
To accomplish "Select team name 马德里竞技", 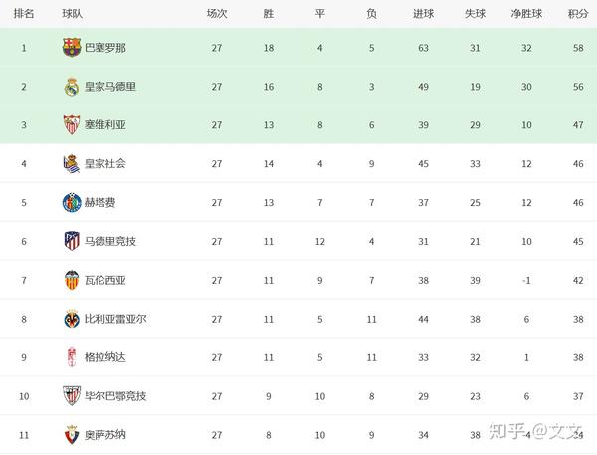I will click(x=110, y=241).
